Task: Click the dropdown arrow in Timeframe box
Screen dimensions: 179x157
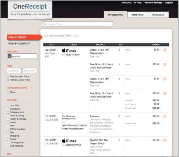Action: 10,56
